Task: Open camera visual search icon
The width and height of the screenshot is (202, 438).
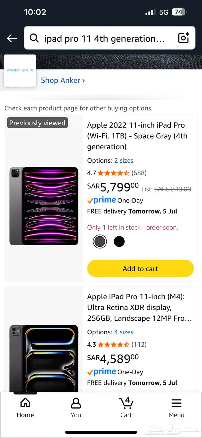Action: (x=184, y=38)
